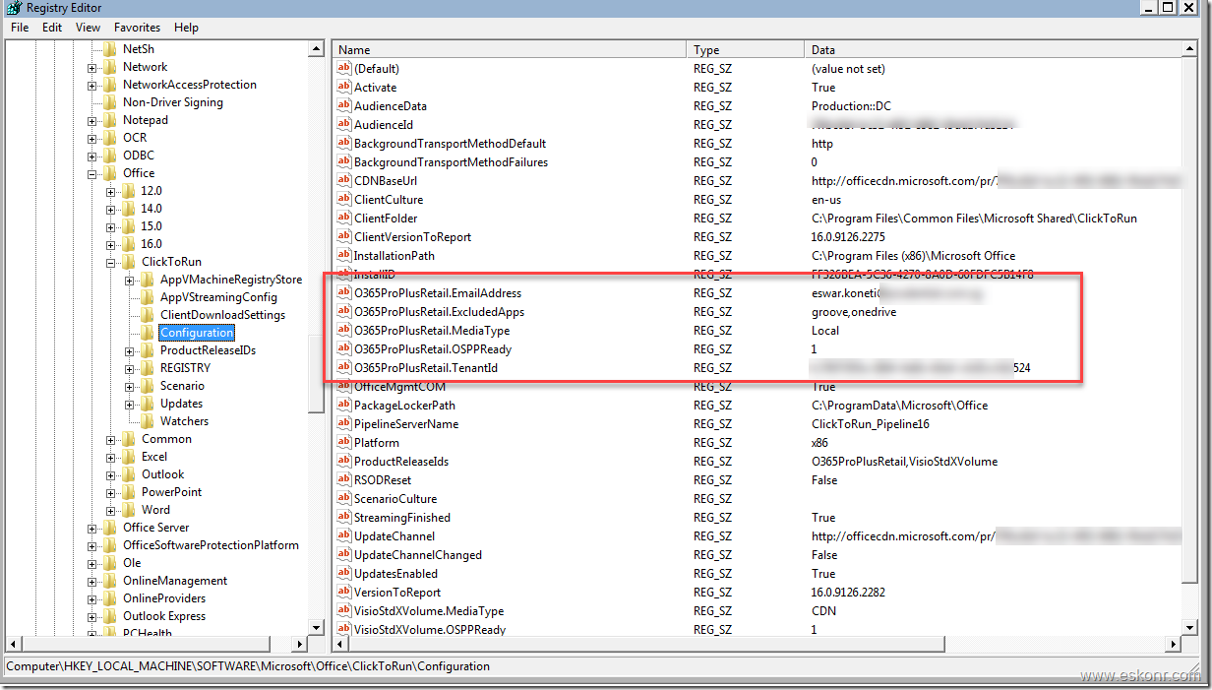This screenshot has width=1212, height=690.
Task: Select the StreamingFinished value
Action: pyautogui.click(x=402, y=518)
